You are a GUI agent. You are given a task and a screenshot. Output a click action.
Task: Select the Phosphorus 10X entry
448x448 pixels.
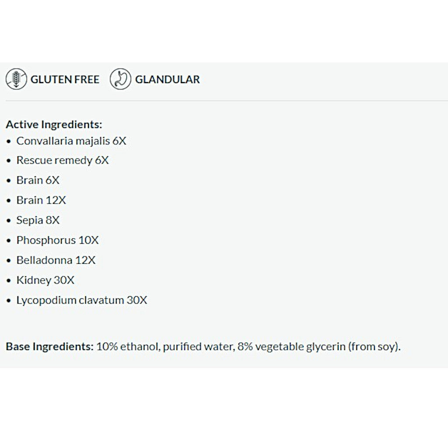(57, 240)
